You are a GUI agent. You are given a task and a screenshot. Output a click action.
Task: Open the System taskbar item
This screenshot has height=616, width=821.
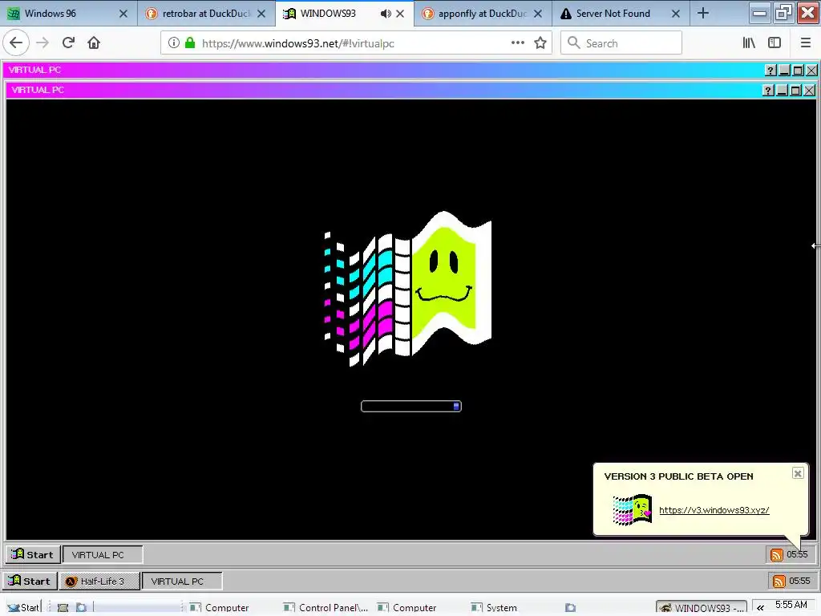494,608
